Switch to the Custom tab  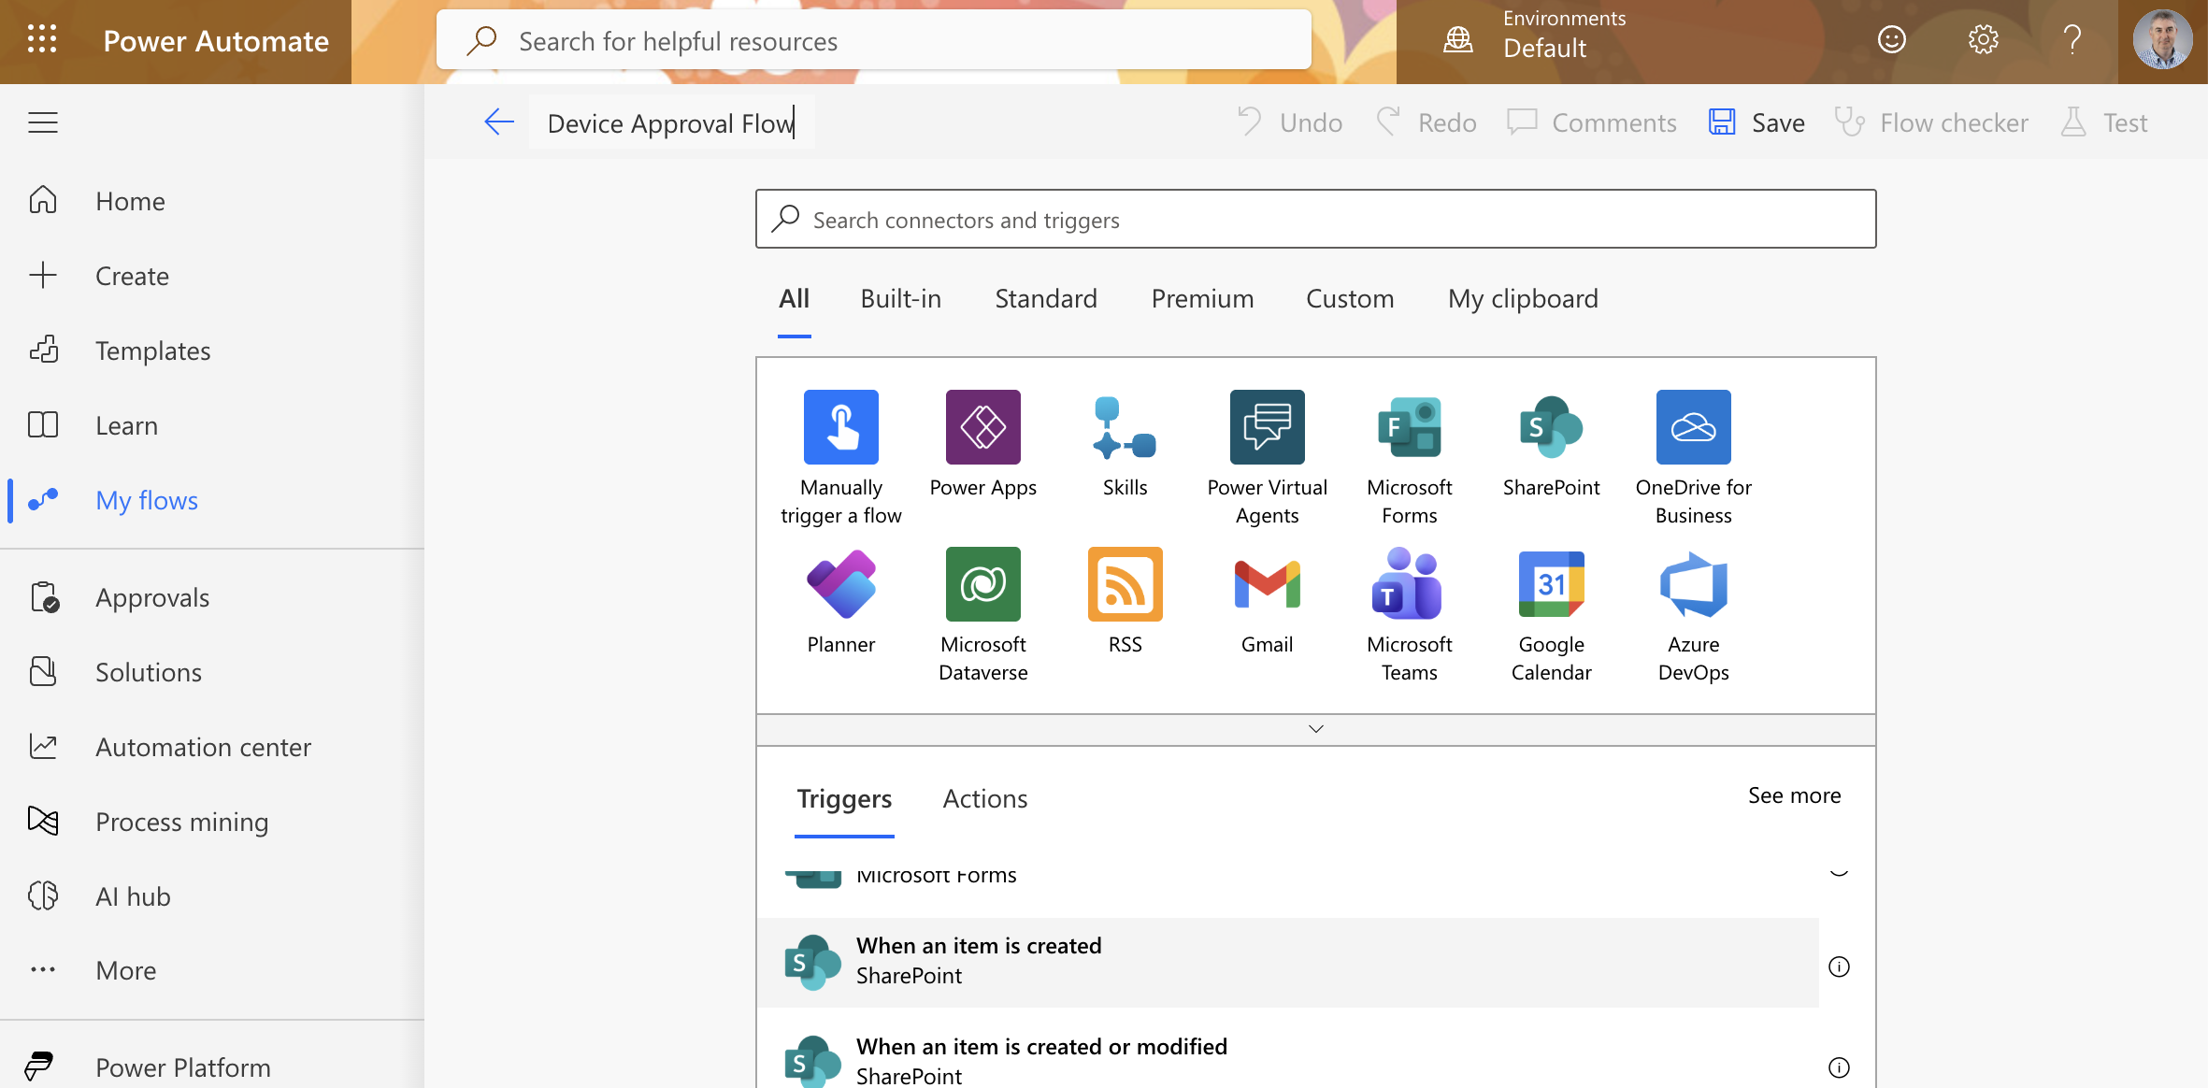coord(1350,299)
